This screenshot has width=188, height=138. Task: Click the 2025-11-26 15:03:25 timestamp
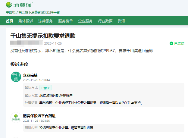point(36,121)
